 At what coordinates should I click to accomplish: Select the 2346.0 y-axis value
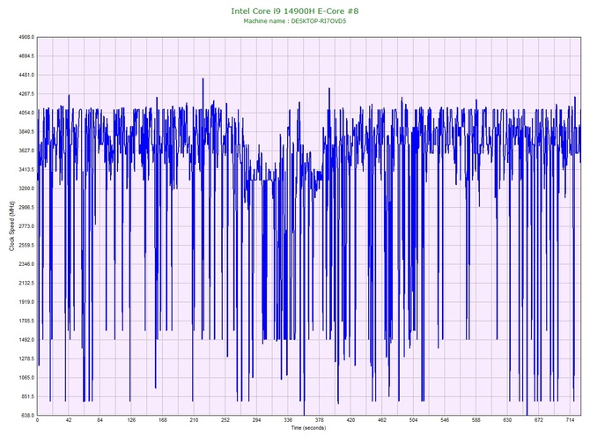click(x=26, y=264)
